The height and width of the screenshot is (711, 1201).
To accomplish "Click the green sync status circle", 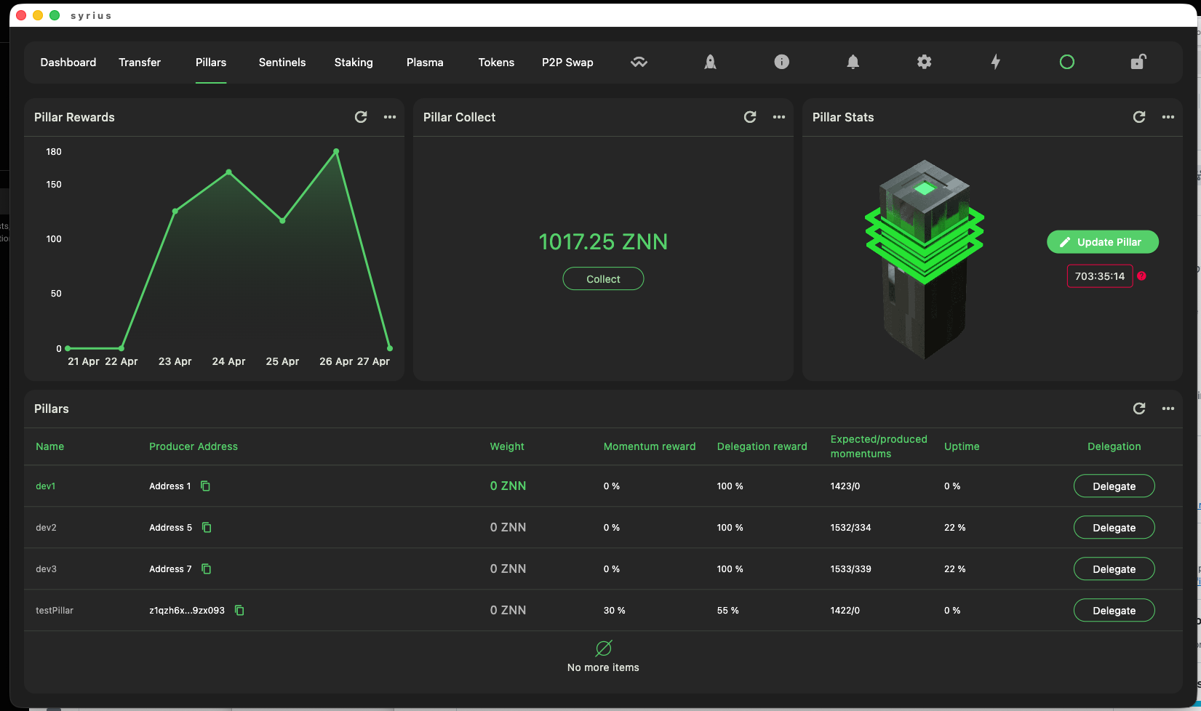I will [x=1066, y=62].
